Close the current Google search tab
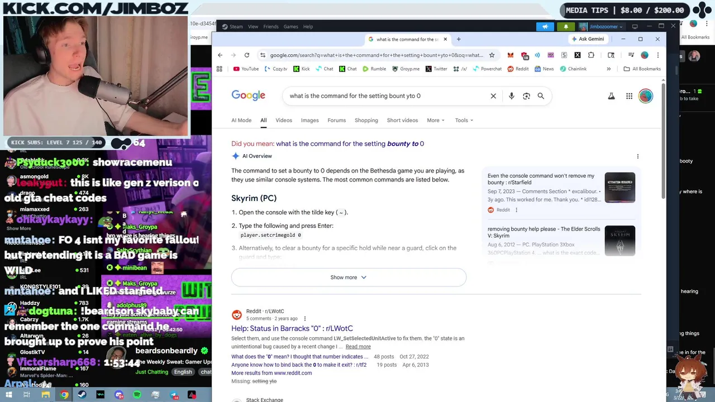The image size is (715, 402). pyautogui.click(x=445, y=39)
